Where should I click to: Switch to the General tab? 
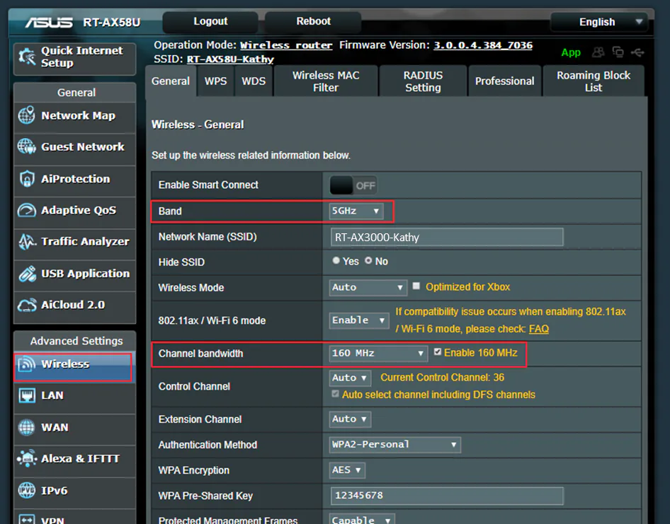click(x=171, y=81)
